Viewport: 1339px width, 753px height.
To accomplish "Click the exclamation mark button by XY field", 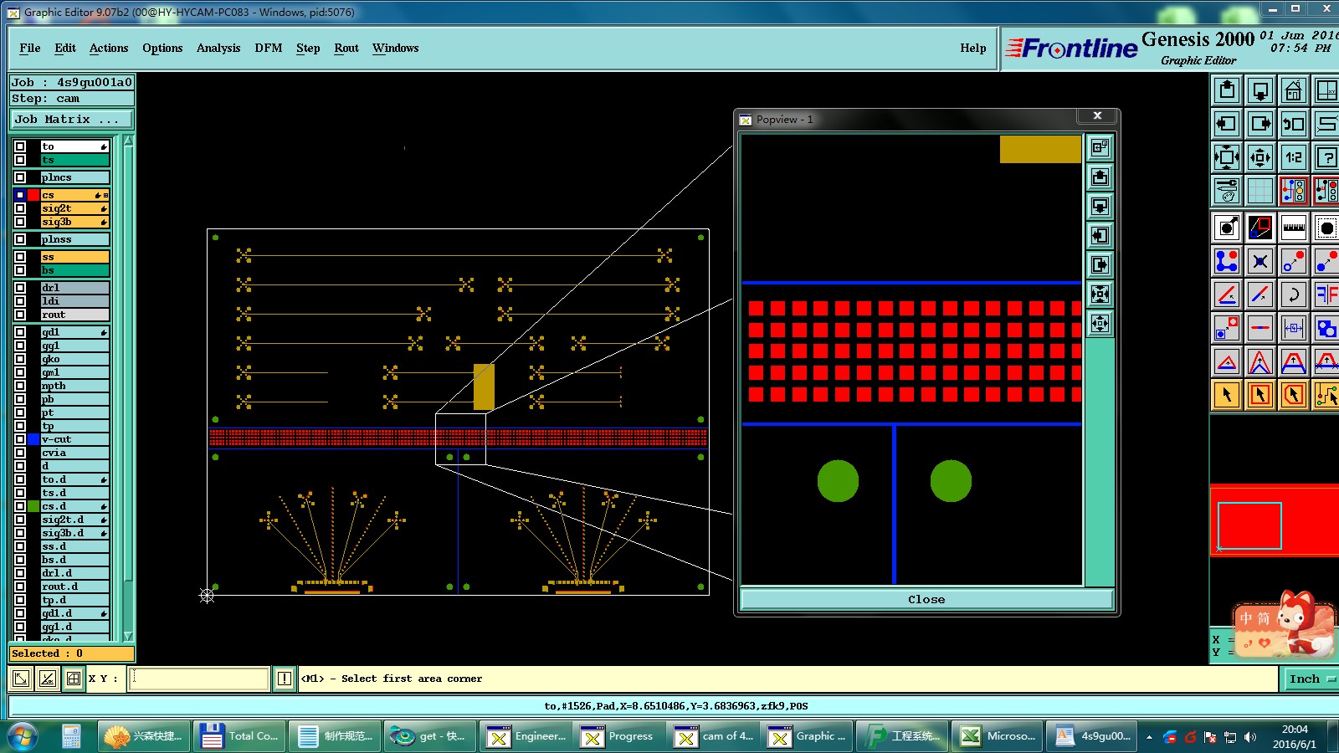I will click(285, 679).
